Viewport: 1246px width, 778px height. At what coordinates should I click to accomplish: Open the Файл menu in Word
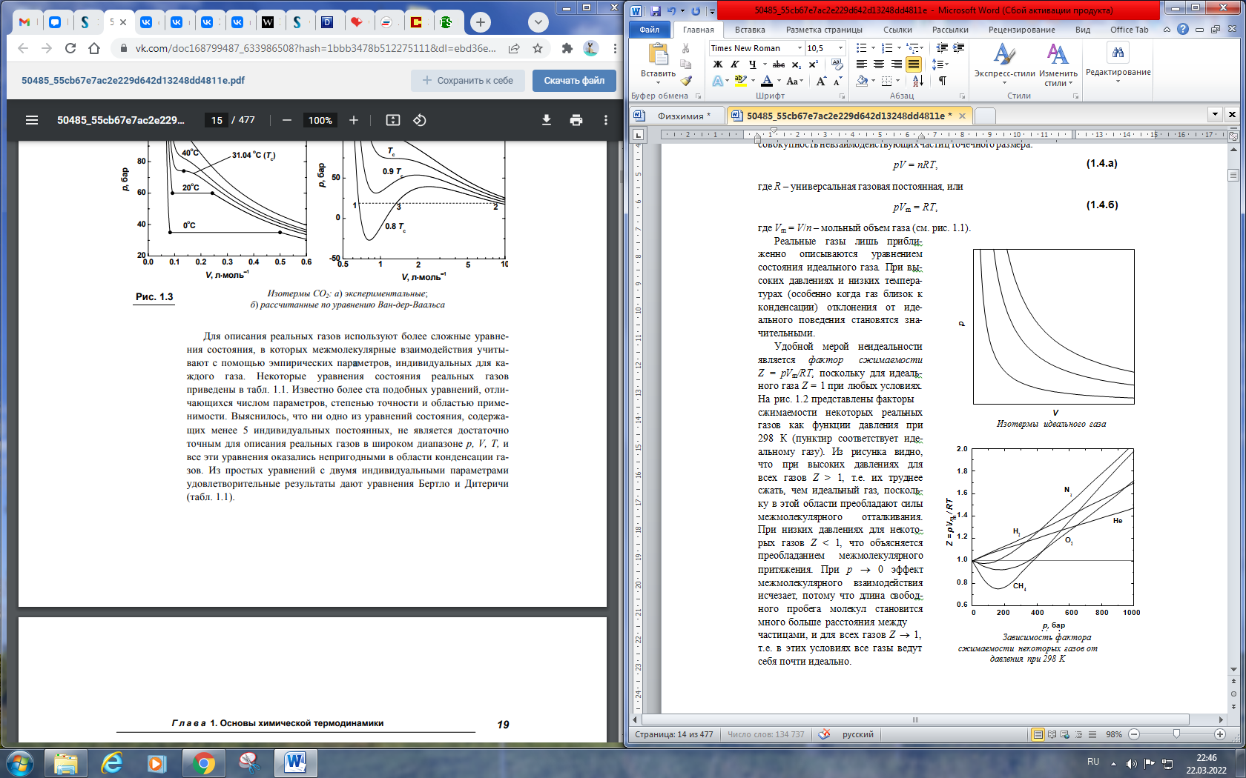pyautogui.click(x=649, y=30)
